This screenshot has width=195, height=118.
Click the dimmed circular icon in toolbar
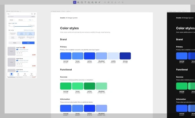(115, 2)
